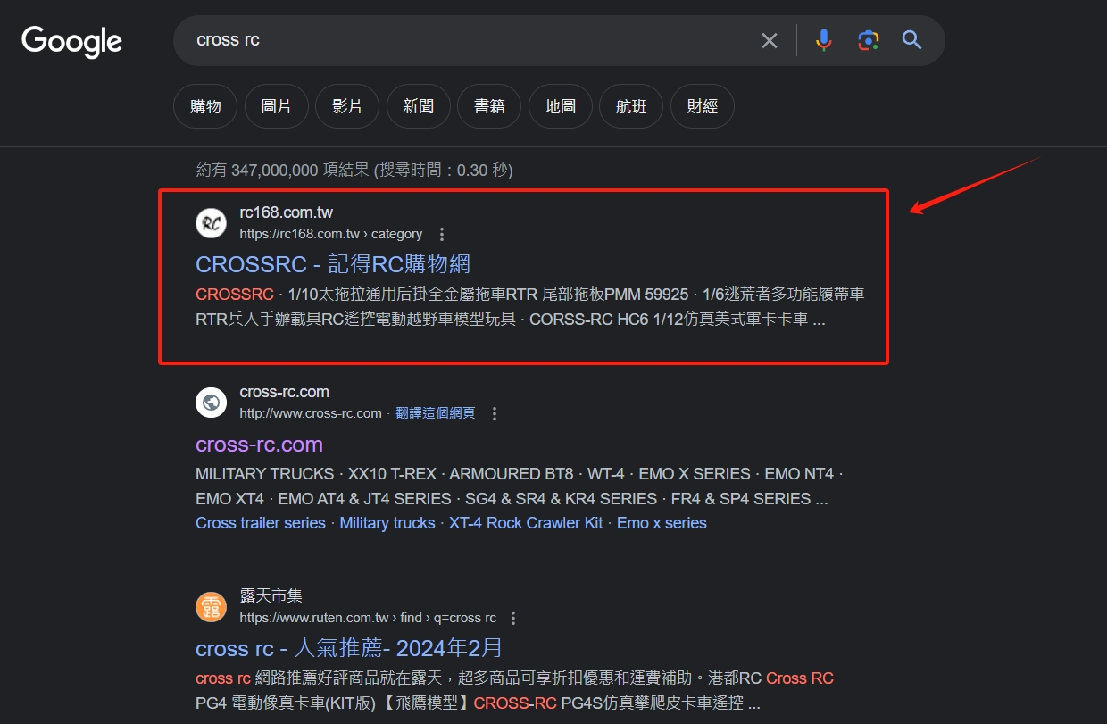Image resolution: width=1107 pixels, height=724 pixels.
Task: Click the rc168.com.tw site name
Action: pos(287,212)
